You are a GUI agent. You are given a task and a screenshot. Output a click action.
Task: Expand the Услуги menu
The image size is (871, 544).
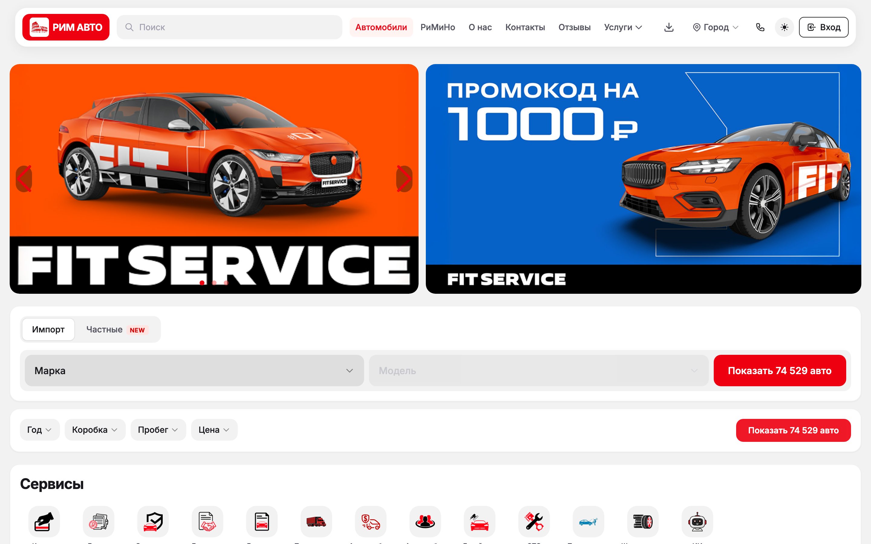[623, 27]
